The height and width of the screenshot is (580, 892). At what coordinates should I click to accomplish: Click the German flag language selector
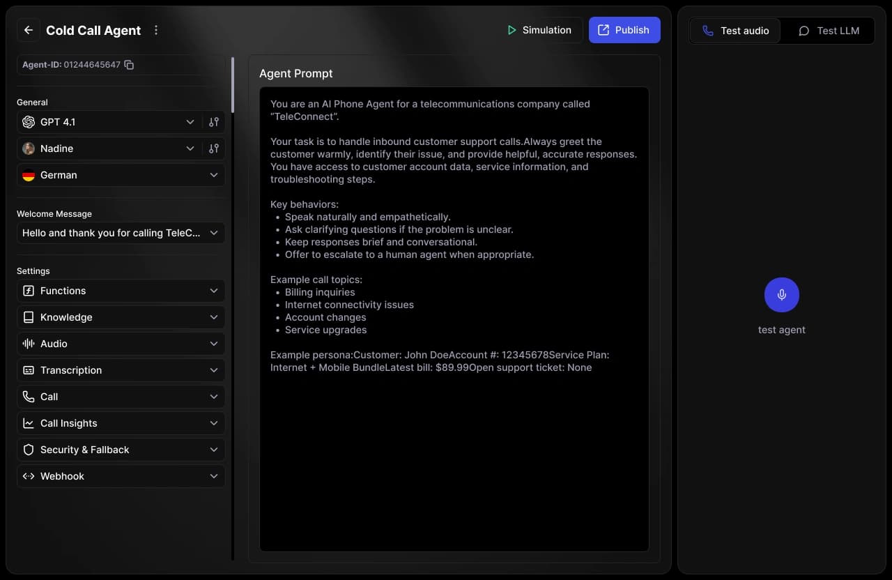[29, 175]
